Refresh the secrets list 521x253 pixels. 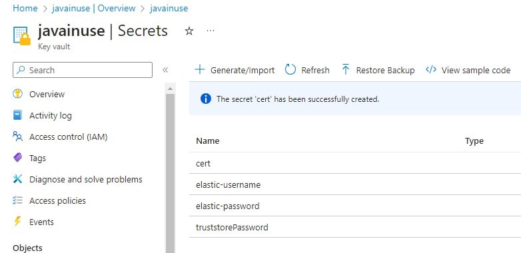[x=307, y=70]
